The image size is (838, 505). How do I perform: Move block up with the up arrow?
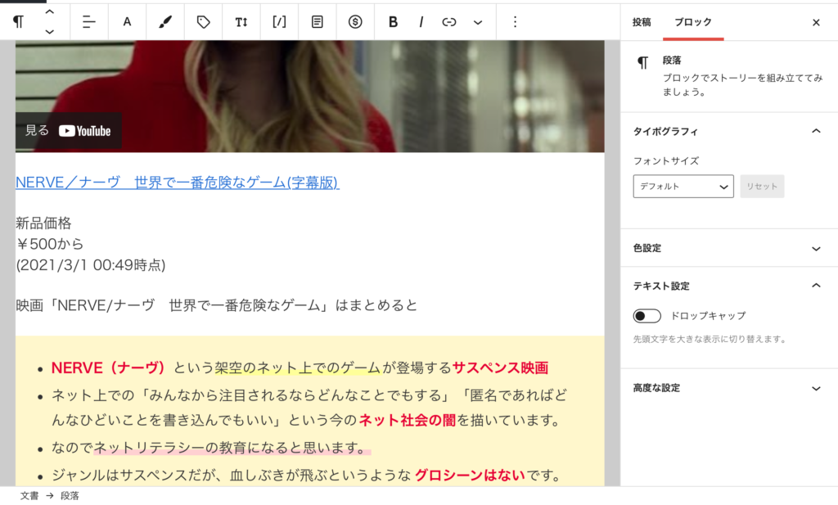coord(49,11)
